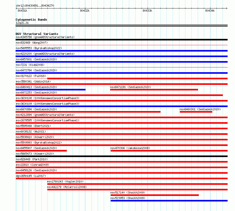The width and height of the screenshot is (235, 211).
Task: Open nsv523953 (Shaikh2009) variant
Action: tap(128, 198)
